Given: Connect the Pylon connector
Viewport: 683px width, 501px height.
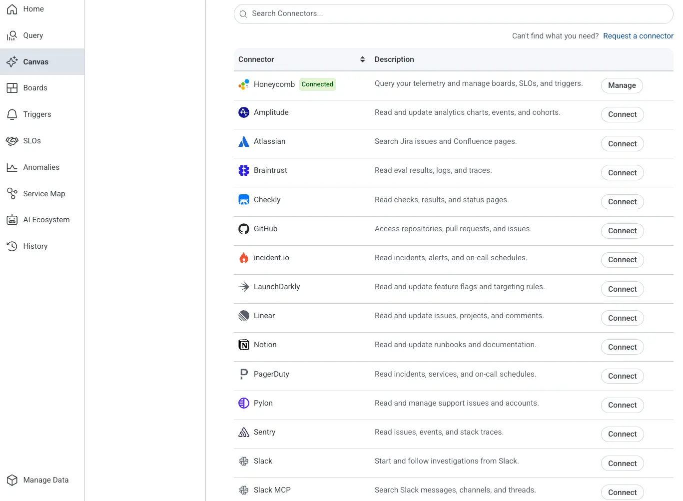Looking at the screenshot, I should click(623, 405).
